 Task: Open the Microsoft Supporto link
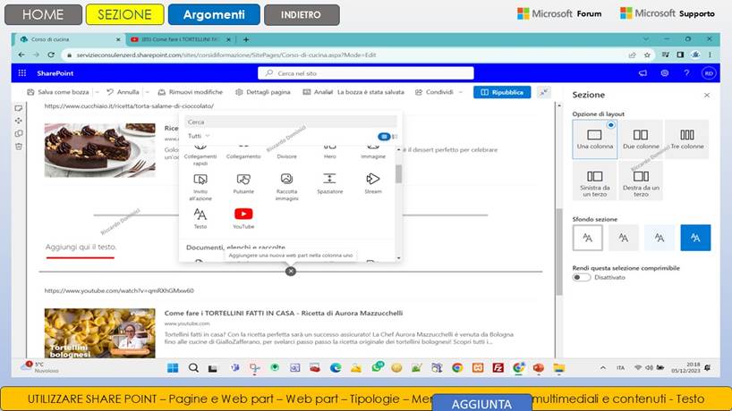click(x=667, y=13)
